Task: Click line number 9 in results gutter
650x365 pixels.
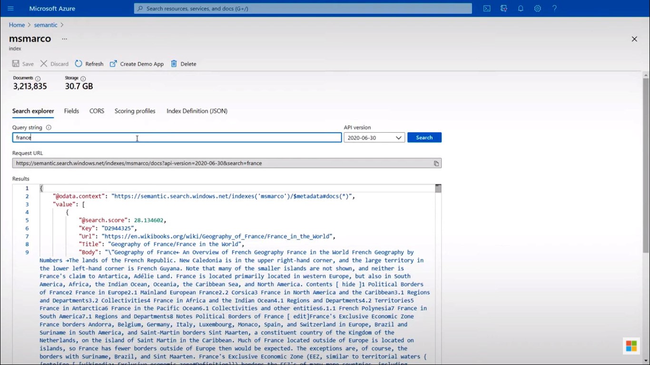Action: [27, 252]
